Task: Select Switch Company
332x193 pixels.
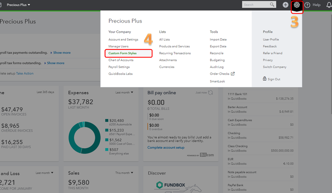Action: click(x=275, y=67)
